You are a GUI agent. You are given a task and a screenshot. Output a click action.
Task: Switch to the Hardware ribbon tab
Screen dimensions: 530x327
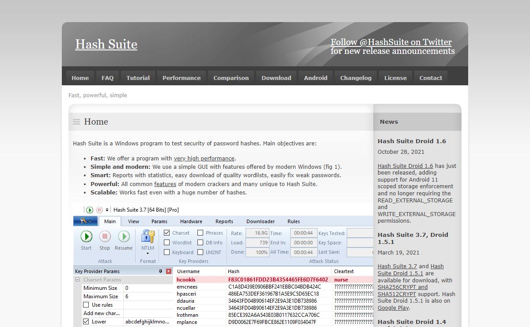(191, 221)
